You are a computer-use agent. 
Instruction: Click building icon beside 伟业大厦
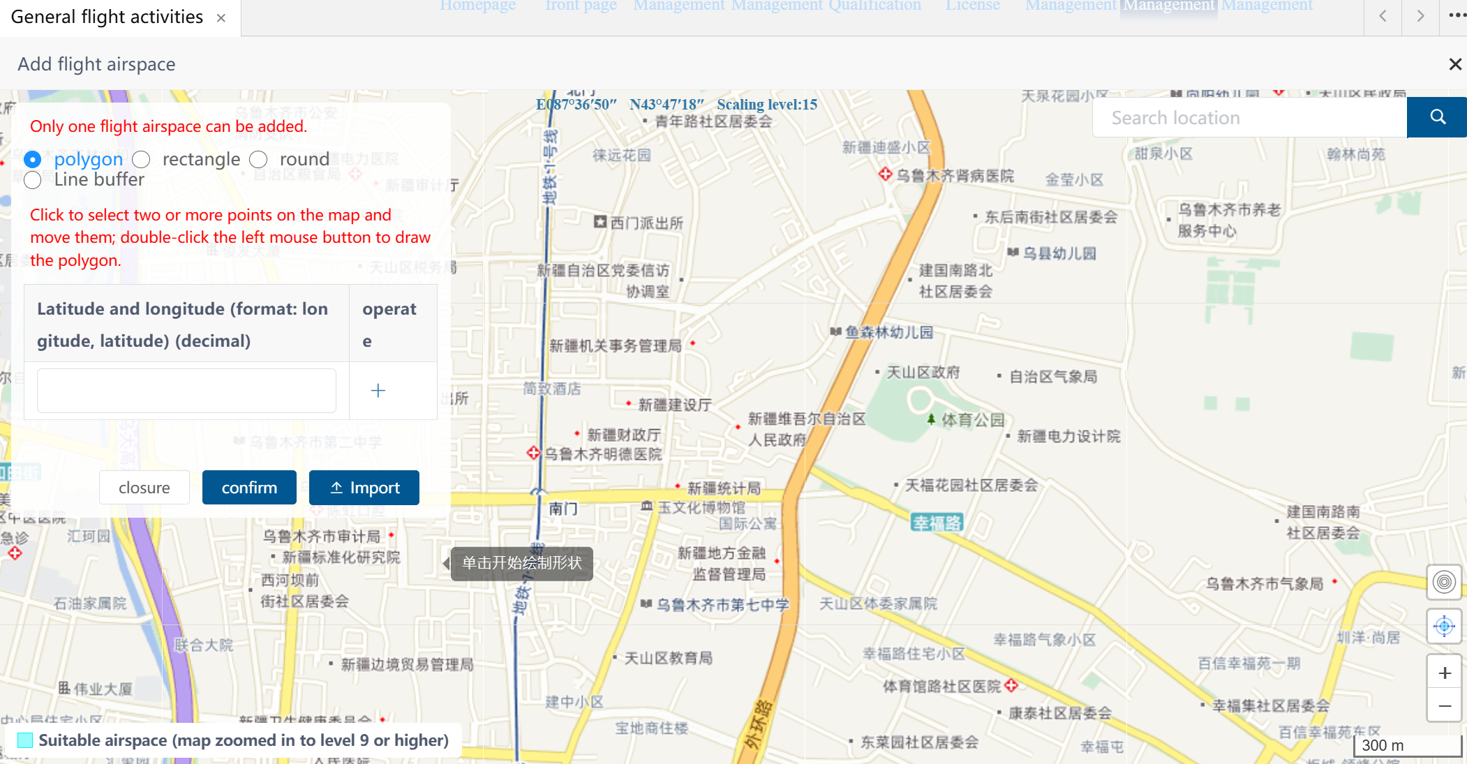(64, 688)
